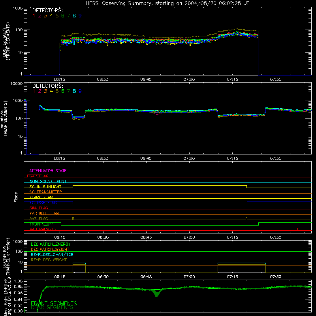316x316 pixels.
Task: Select the ATTENUATOR_STATE flag label
Action: tap(48, 171)
